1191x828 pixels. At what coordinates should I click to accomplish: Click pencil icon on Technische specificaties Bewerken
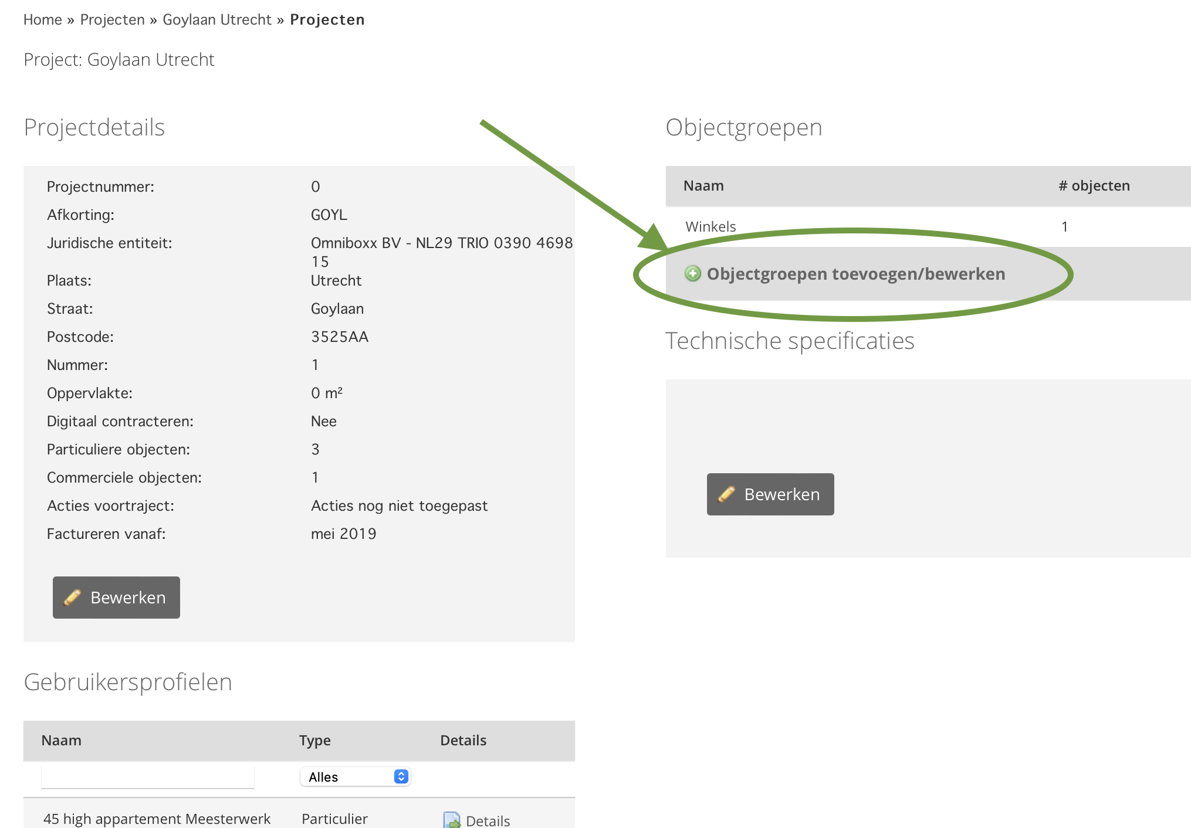pyautogui.click(x=726, y=494)
